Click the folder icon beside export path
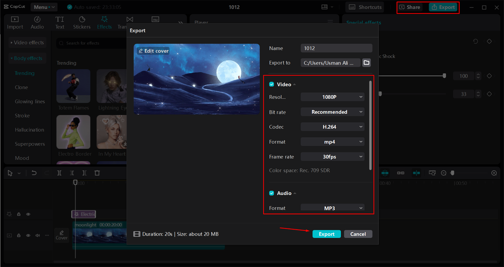The image size is (504, 267). point(367,63)
